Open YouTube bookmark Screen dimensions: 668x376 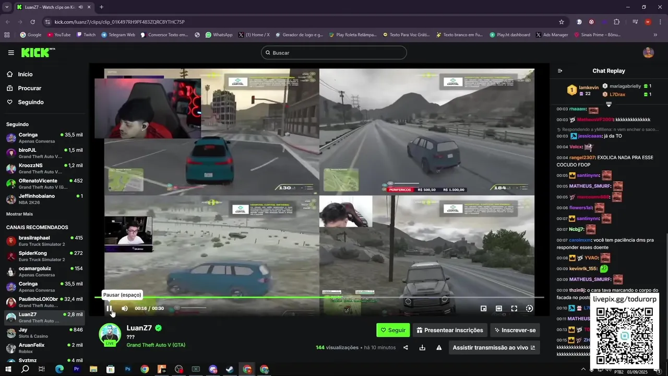[59, 35]
